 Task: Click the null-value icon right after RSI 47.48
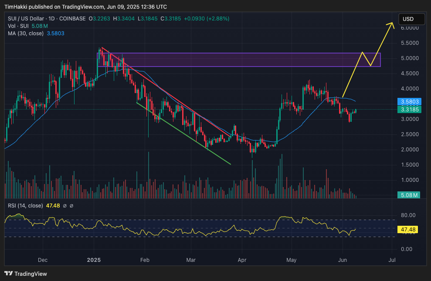(65, 206)
